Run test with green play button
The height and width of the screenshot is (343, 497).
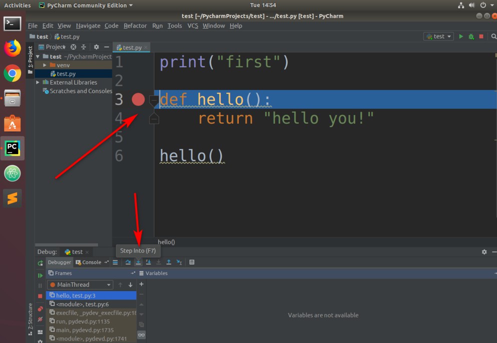pos(461,37)
